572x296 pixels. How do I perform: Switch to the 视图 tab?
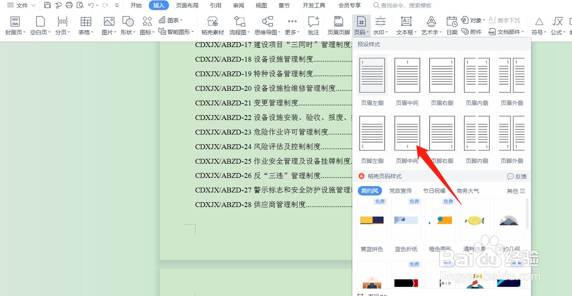[261, 5]
